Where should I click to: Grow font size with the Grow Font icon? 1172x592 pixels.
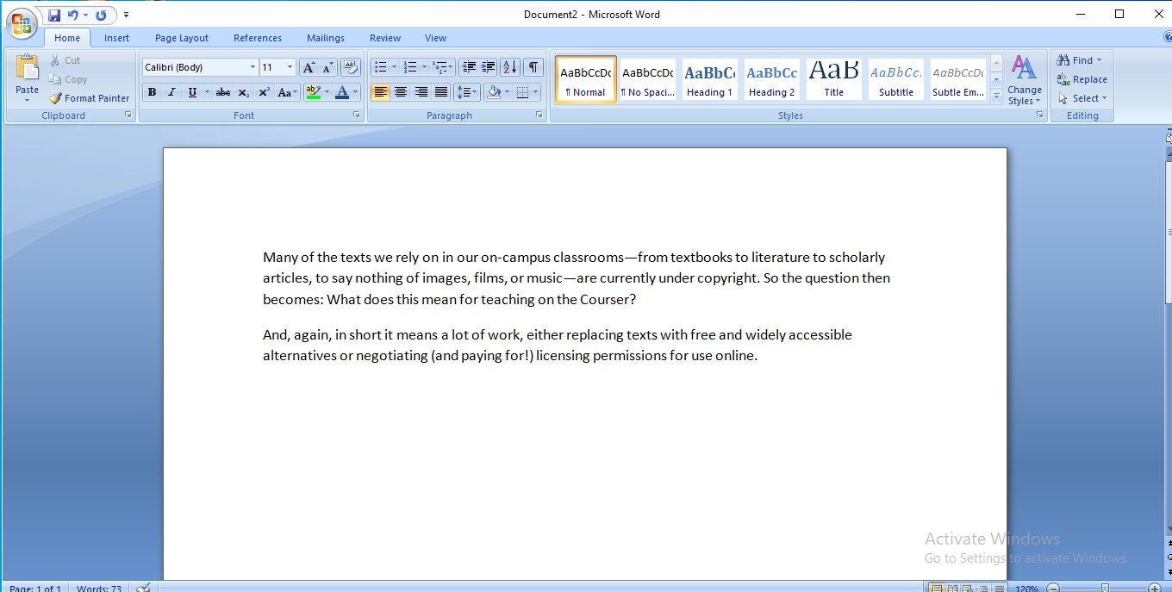pos(309,67)
